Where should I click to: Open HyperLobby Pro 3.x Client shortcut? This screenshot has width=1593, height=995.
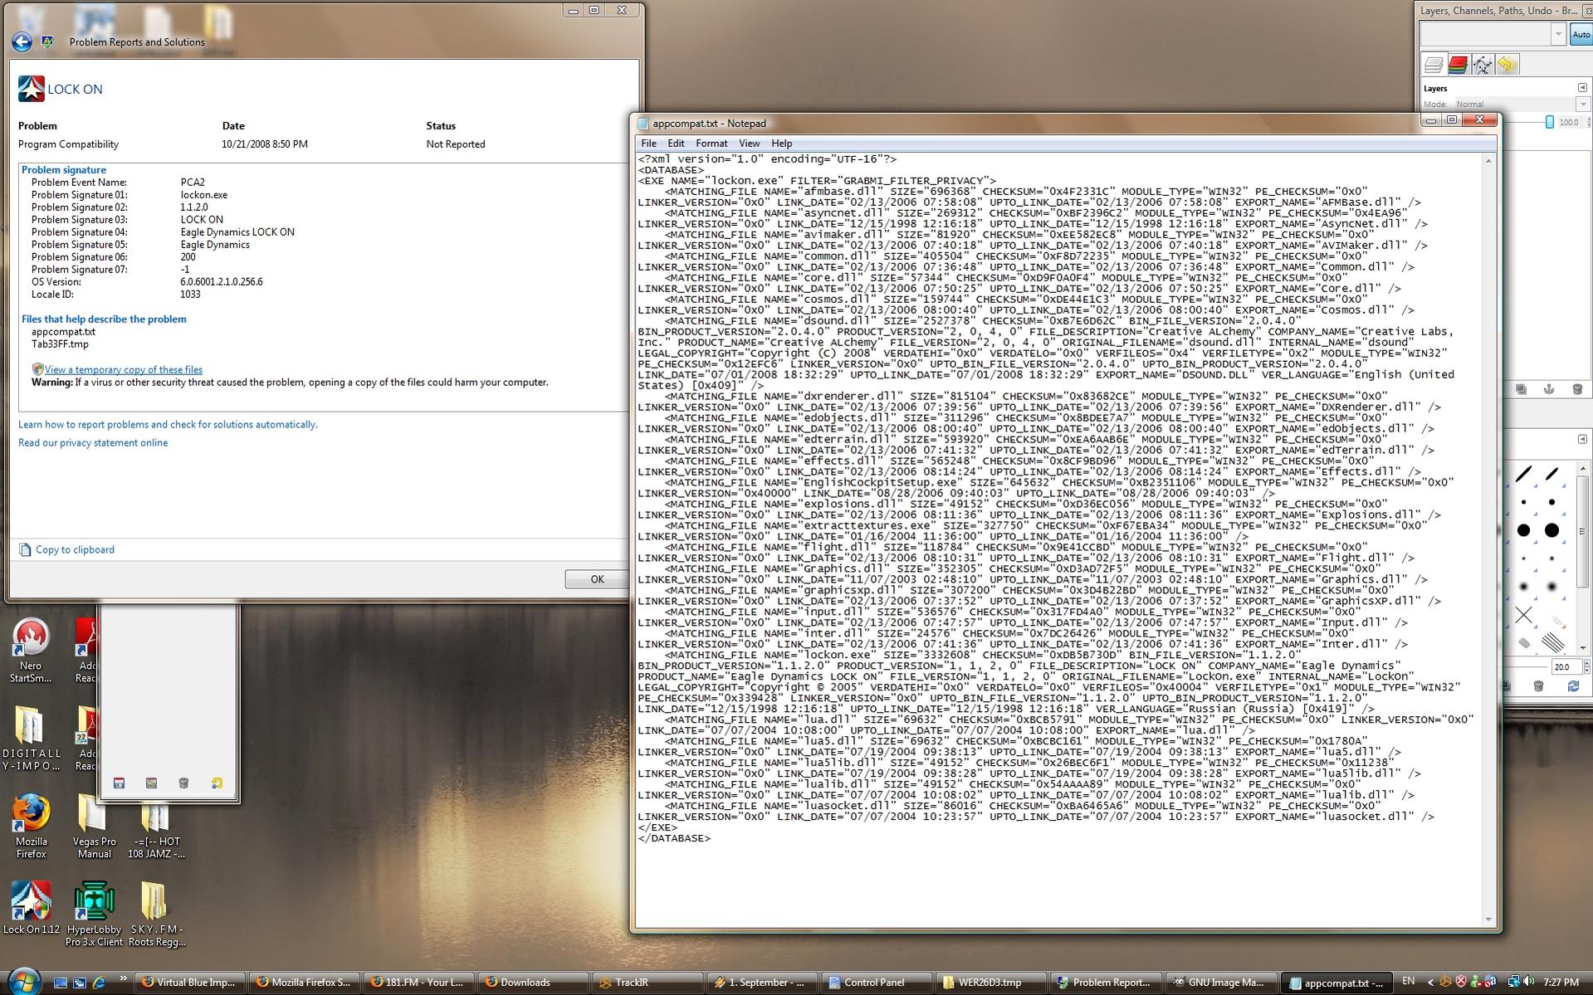coord(94,915)
